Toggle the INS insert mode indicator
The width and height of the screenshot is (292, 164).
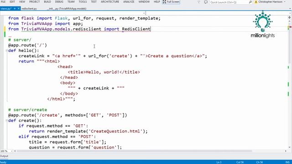click(x=288, y=162)
